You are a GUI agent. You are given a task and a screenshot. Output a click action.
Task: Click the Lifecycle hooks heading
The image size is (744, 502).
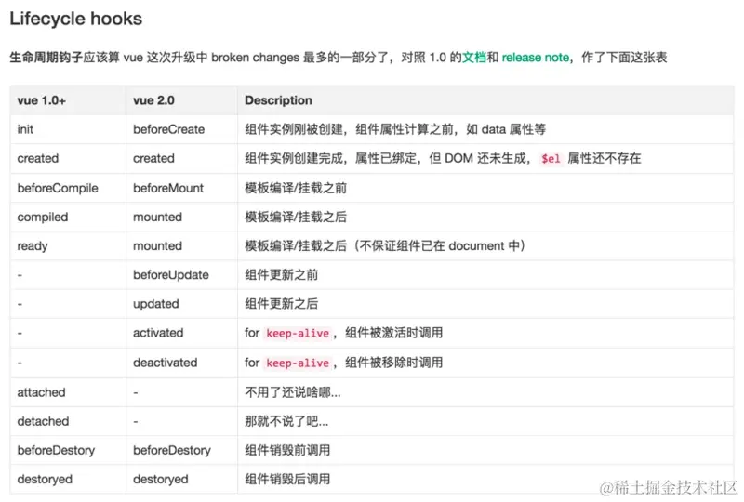pyautogui.click(x=76, y=19)
